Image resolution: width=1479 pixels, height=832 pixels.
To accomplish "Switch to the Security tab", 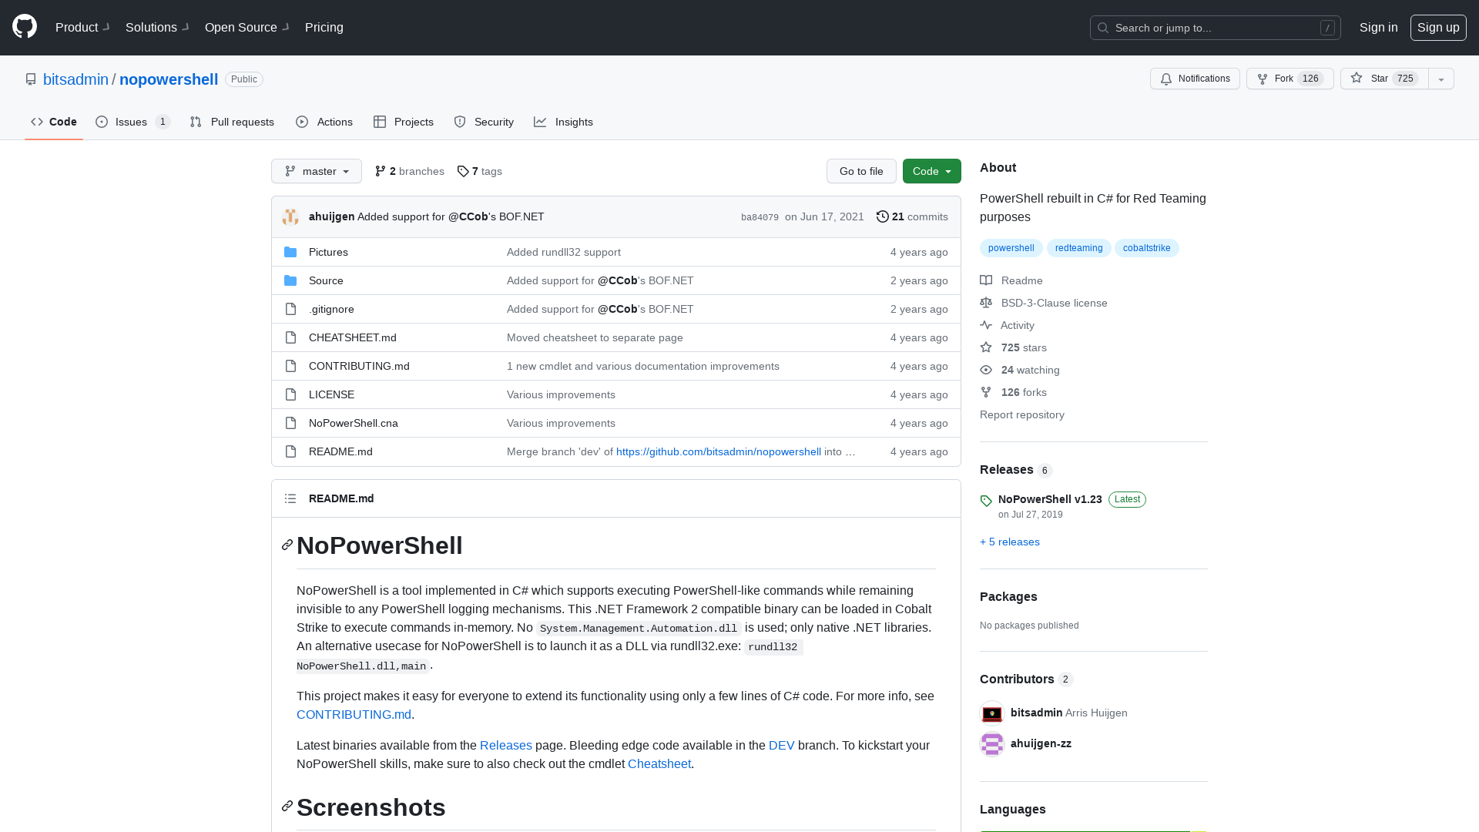I will pos(484,122).
